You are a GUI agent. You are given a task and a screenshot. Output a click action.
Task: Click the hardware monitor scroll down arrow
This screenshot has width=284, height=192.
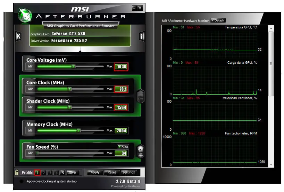pos(271,165)
